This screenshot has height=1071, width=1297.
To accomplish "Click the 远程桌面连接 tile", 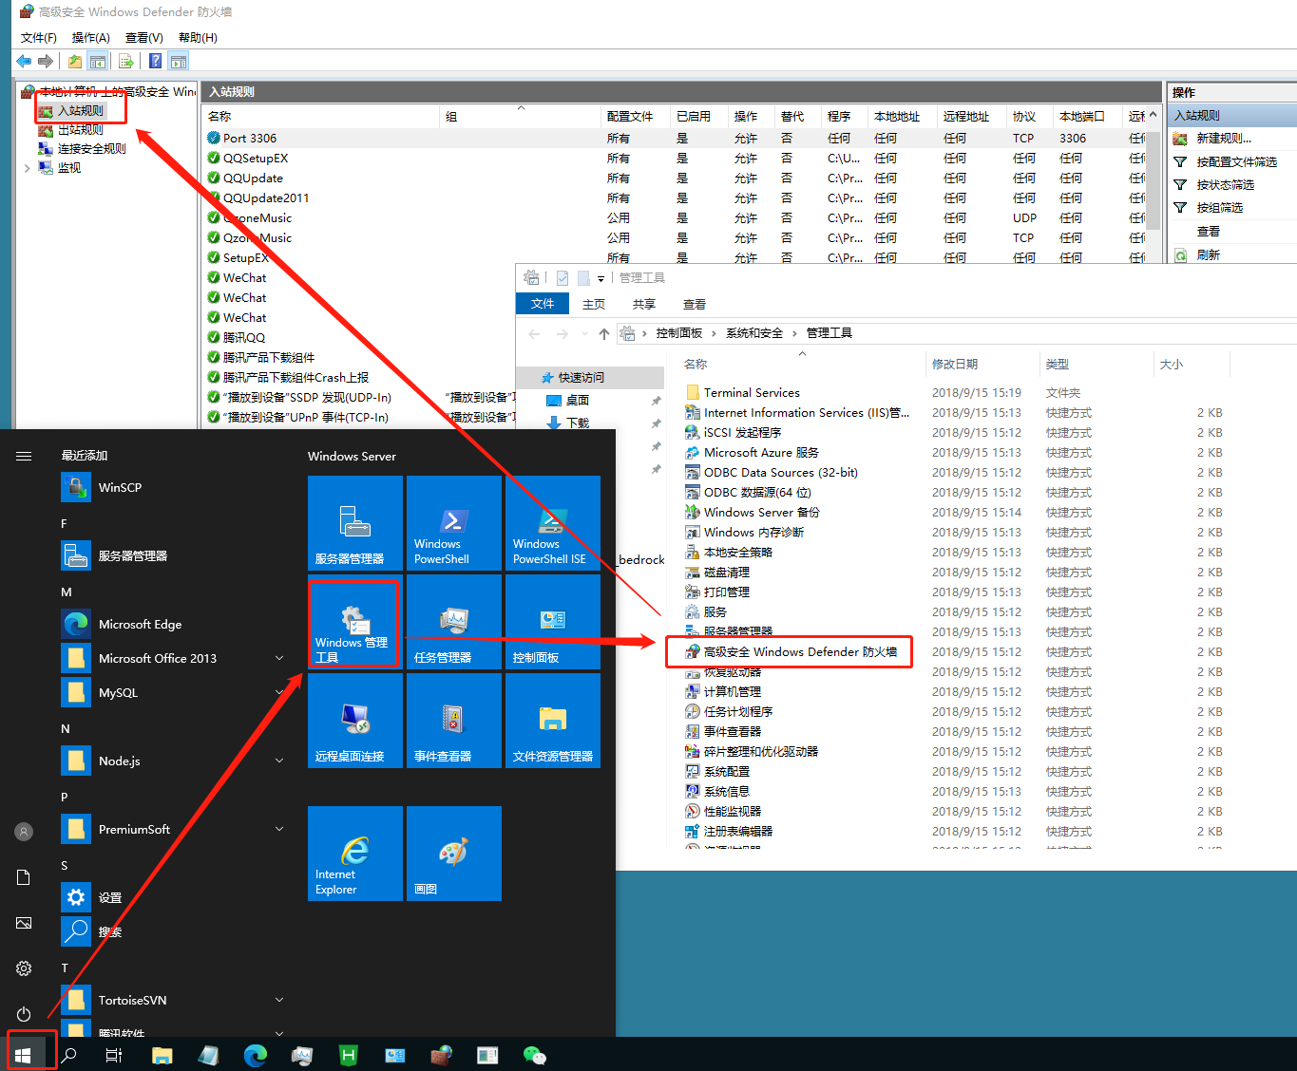I will 355,721.
